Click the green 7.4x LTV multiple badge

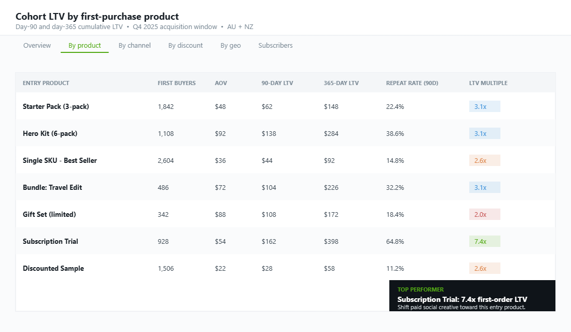pos(484,241)
